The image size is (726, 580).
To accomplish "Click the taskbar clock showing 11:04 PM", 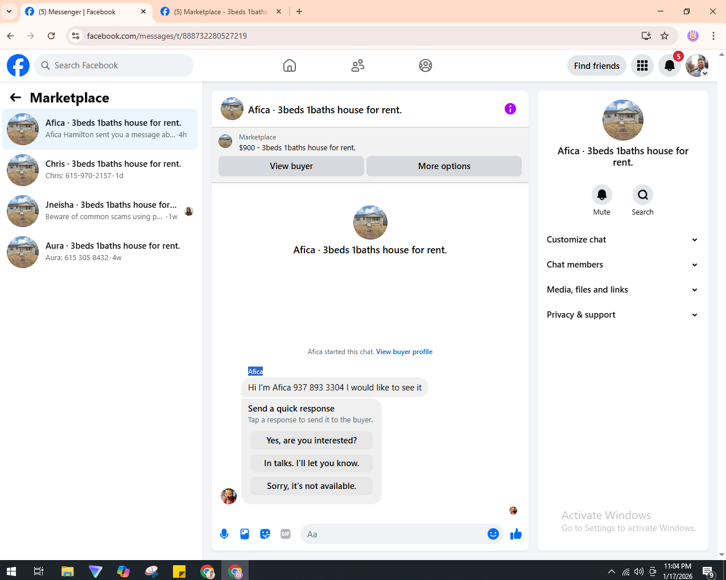I will pos(678,571).
